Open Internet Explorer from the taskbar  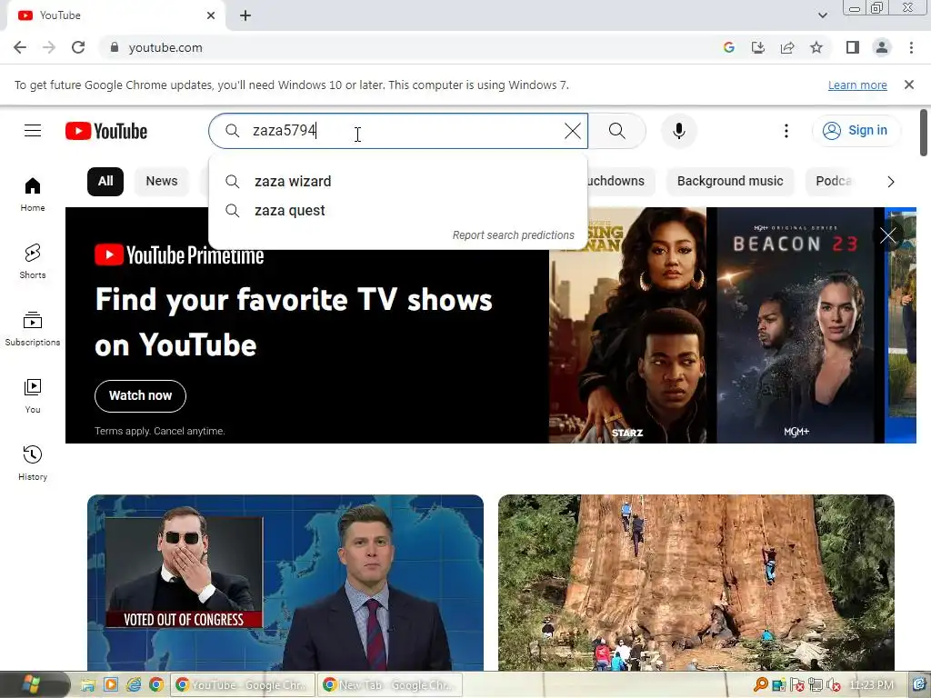(134, 685)
